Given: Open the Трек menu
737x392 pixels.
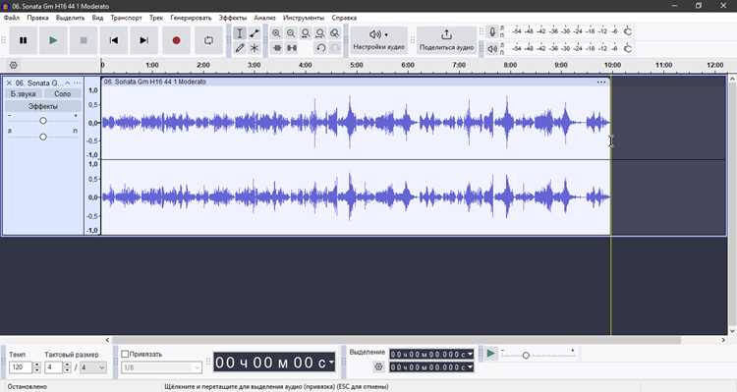Looking at the screenshot, I should [x=156, y=18].
